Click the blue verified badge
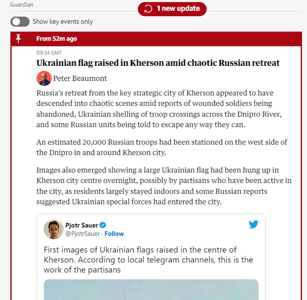 (103, 225)
